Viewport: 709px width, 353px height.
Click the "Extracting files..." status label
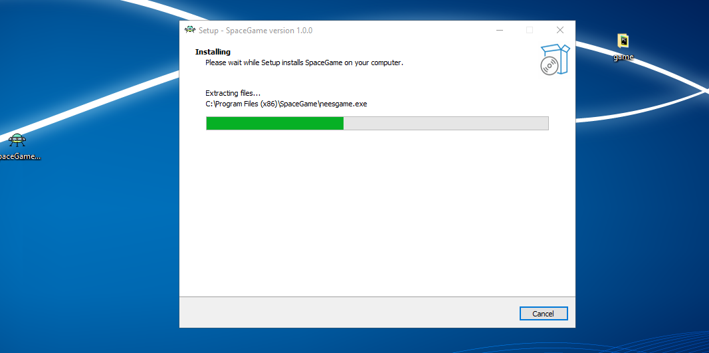pos(233,93)
